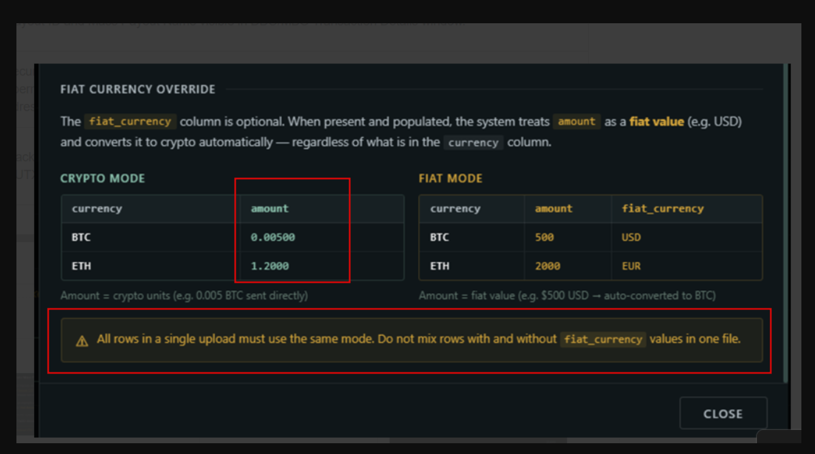Click the BTC row in Crypto Mode table
The width and height of the screenshot is (815, 454).
tap(232, 237)
